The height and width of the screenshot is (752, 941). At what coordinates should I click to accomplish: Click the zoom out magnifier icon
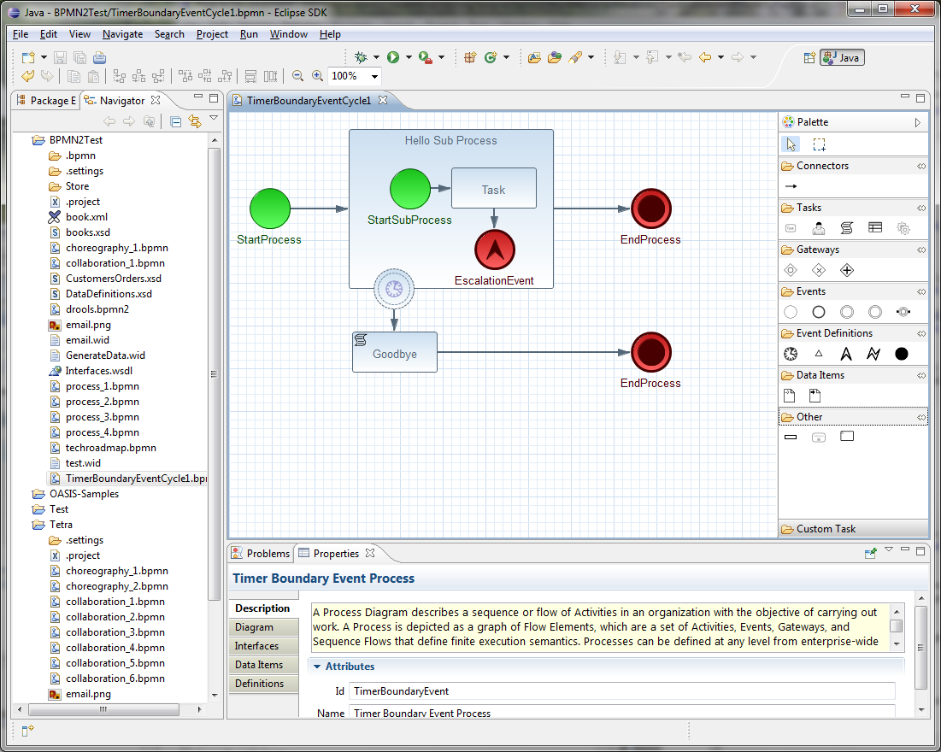(x=297, y=76)
